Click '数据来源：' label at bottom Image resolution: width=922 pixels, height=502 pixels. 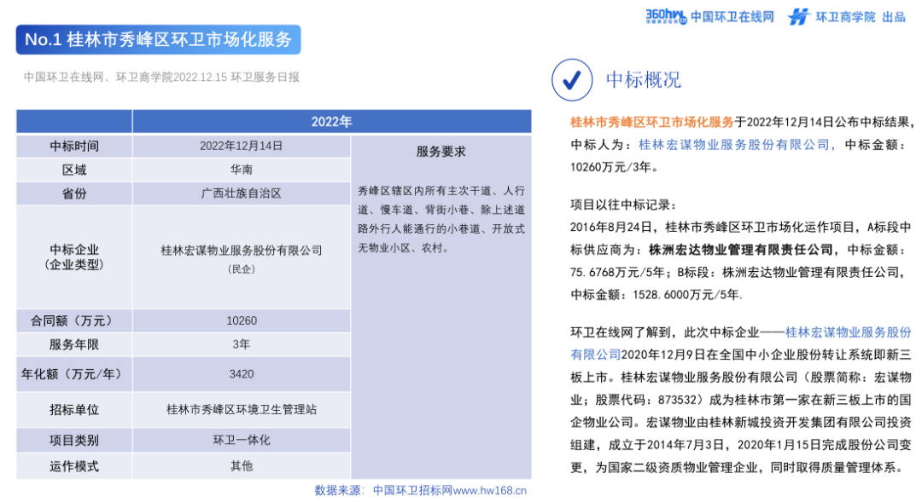[341, 490]
